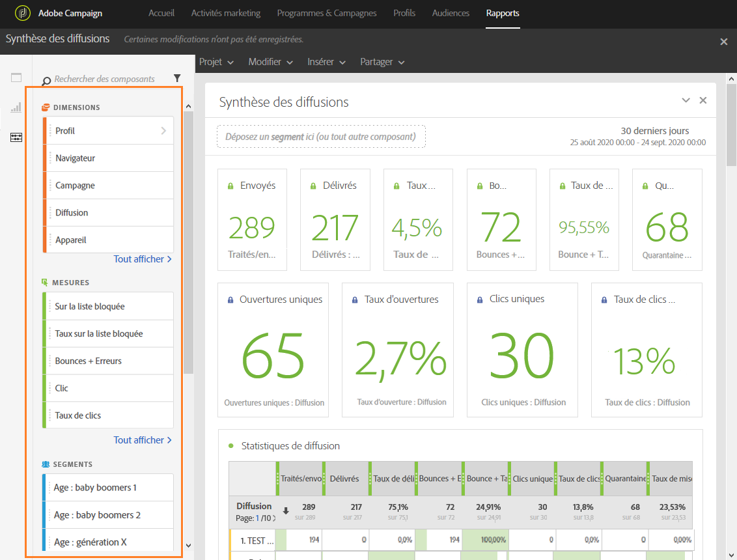Open the Projet dropdown menu
The width and height of the screenshot is (737, 560).
click(216, 62)
